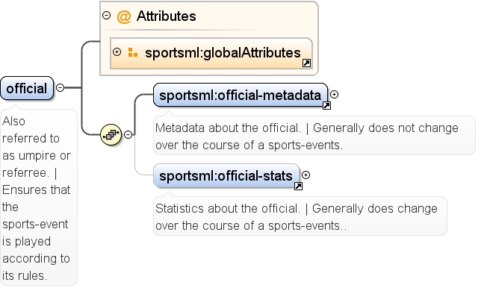Select the sportsml:globalAttributes box

pos(211,54)
